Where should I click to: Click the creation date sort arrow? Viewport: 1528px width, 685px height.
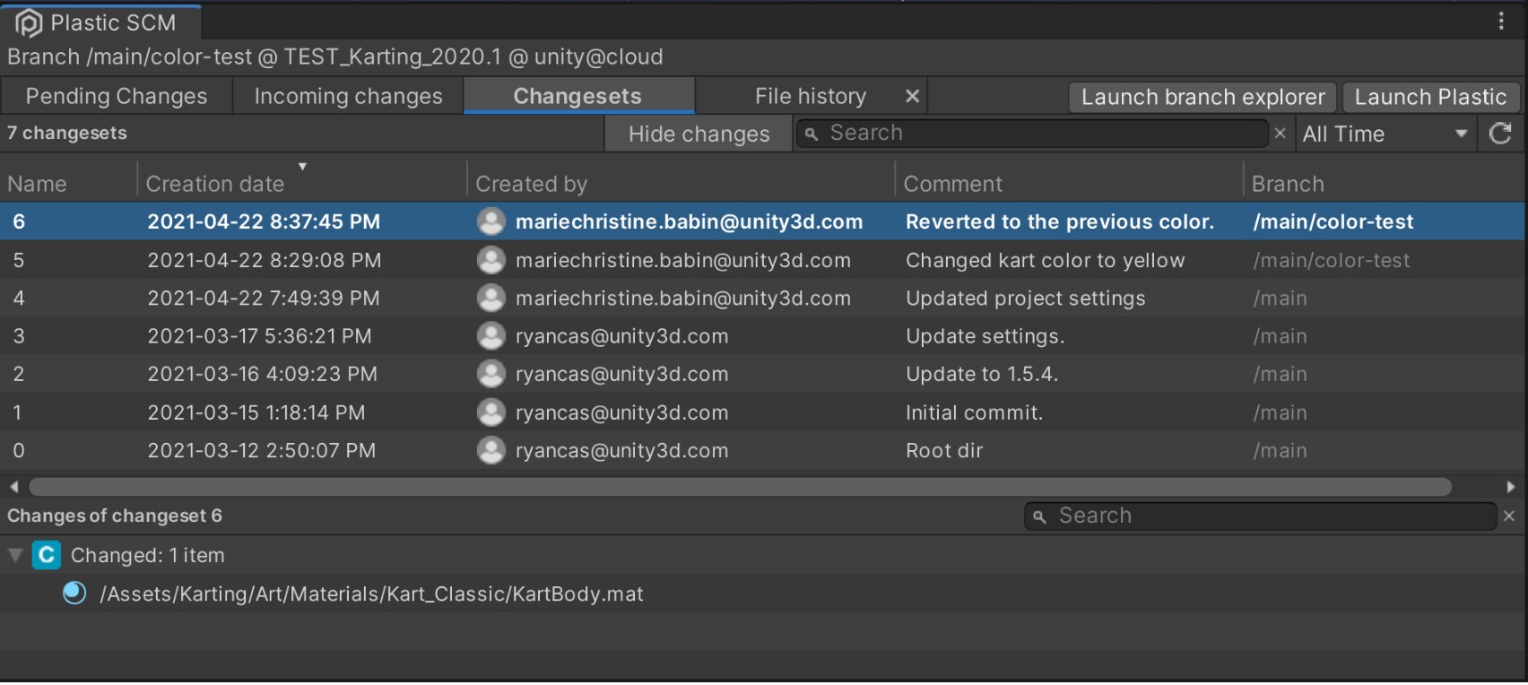(302, 167)
